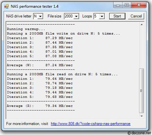Minimize the NAS performance tester window
Image resolution: width=152 pixels, height=135 pixels.
[x=118, y=5]
